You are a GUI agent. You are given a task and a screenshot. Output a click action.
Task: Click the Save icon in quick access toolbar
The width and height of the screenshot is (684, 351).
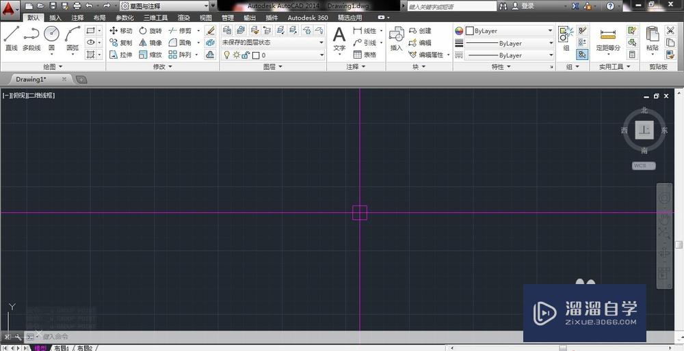(53, 5)
